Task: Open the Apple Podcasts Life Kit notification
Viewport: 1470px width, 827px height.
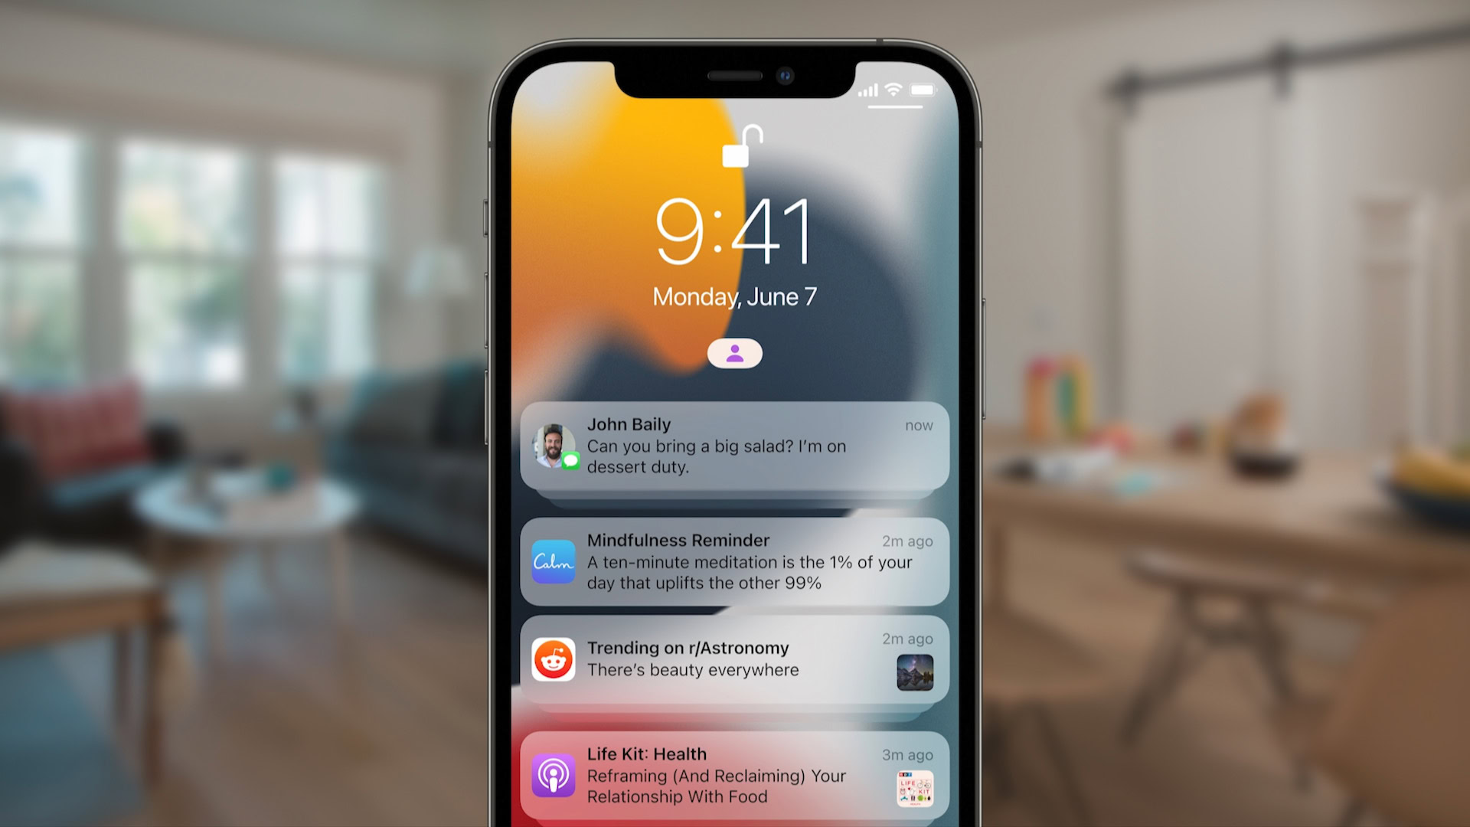Action: [734, 771]
